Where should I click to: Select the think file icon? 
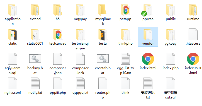(x=125, y=83)
